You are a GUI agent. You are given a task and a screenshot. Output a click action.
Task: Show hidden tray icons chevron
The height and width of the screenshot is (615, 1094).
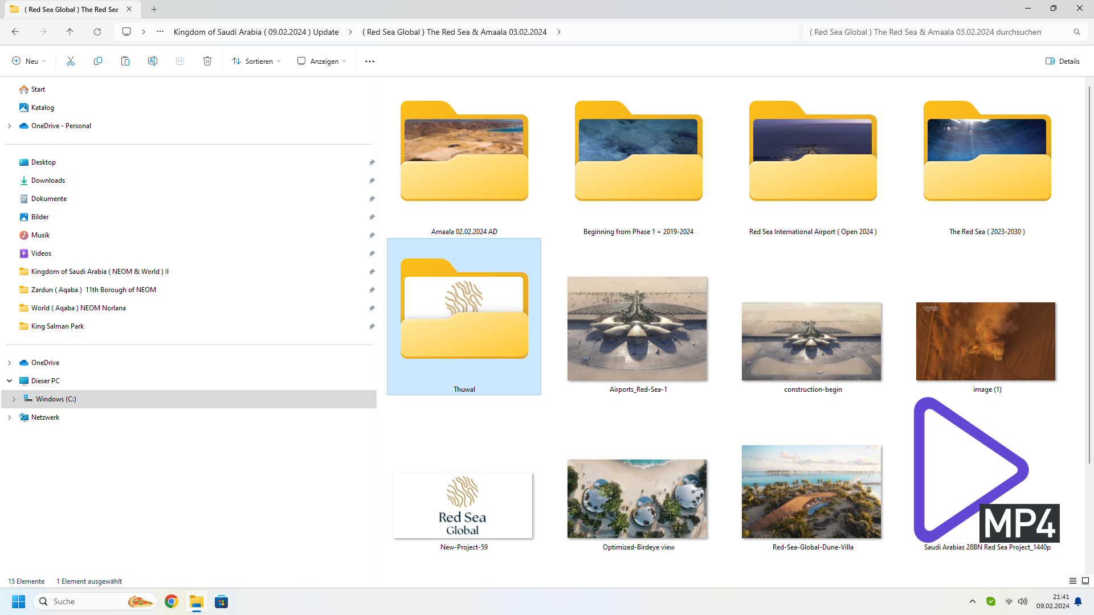(973, 601)
